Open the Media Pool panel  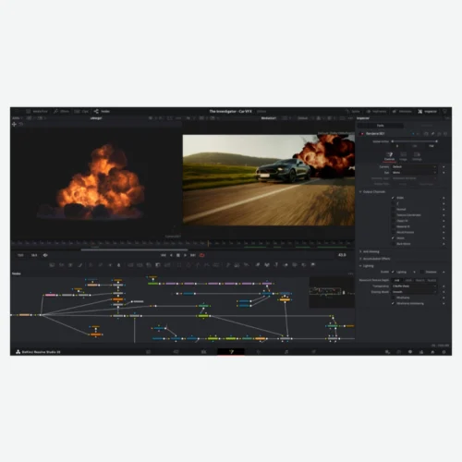point(37,111)
